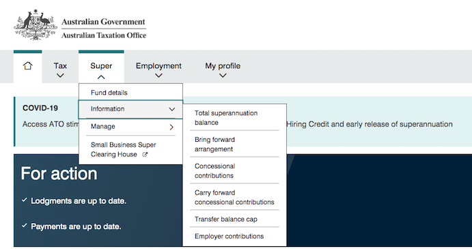Choose Total superannuation balance

tap(226, 117)
